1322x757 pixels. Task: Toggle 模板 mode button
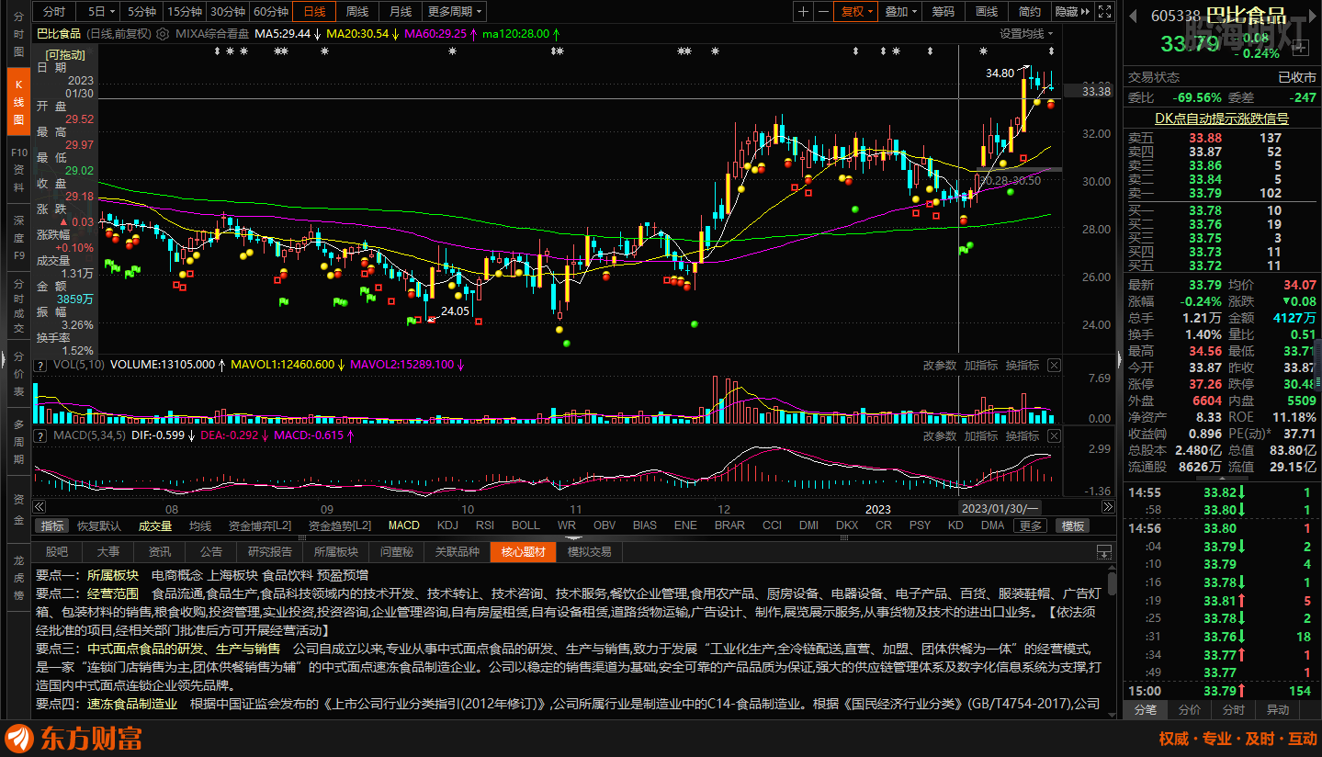click(x=1072, y=525)
